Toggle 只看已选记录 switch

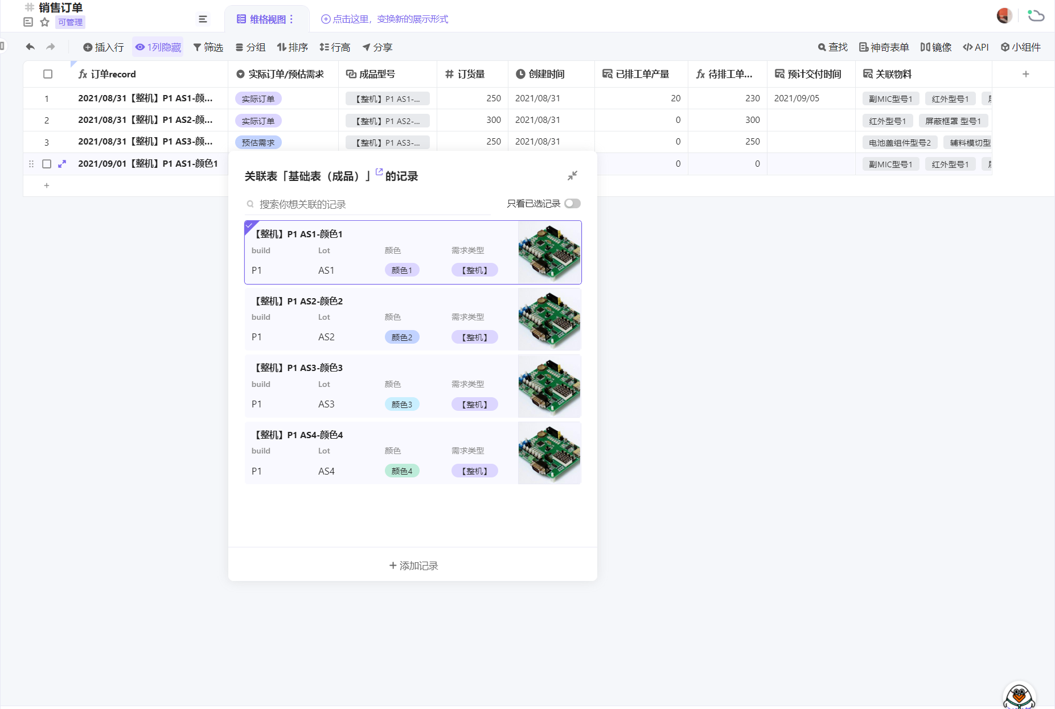(572, 204)
